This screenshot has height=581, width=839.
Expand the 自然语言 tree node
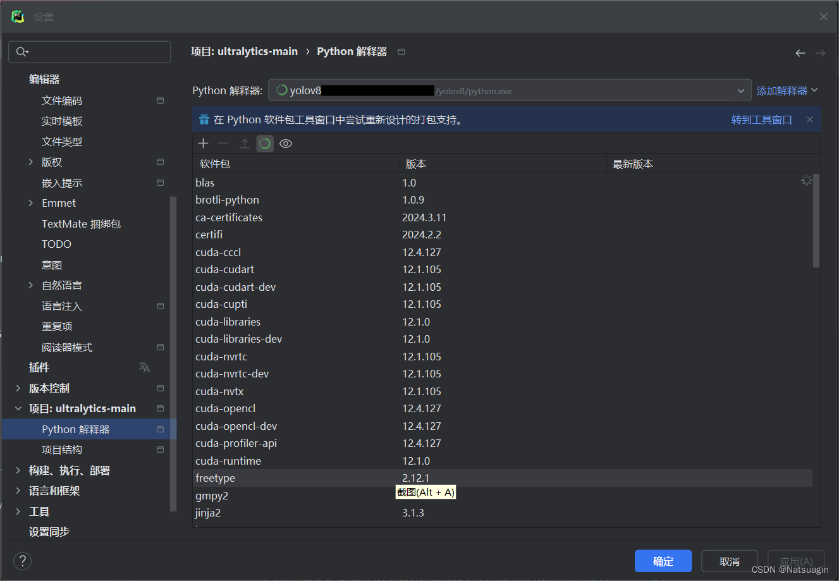[30, 285]
